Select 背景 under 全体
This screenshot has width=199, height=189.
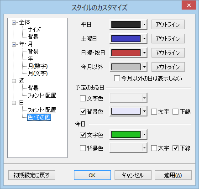tap(33, 37)
